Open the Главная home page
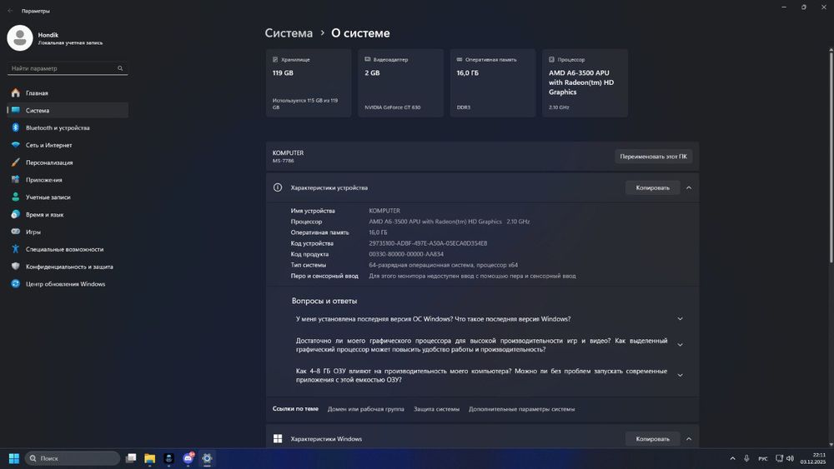 point(68,93)
